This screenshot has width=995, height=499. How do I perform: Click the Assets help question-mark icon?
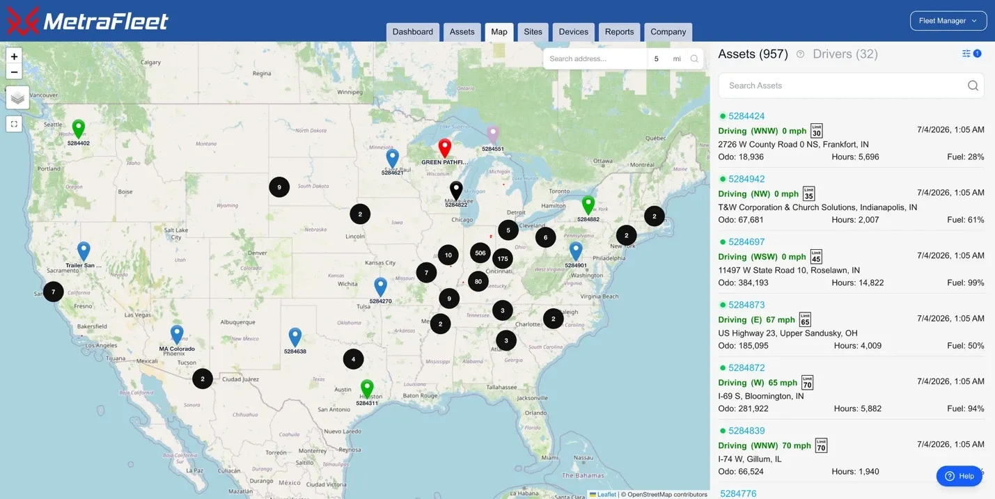(800, 54)
